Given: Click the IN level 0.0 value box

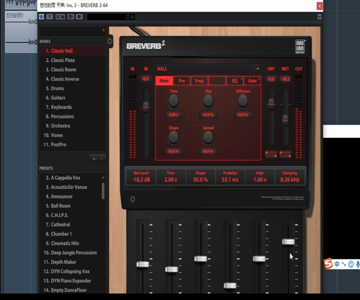Looking at the screenshot, I should 146,79.
